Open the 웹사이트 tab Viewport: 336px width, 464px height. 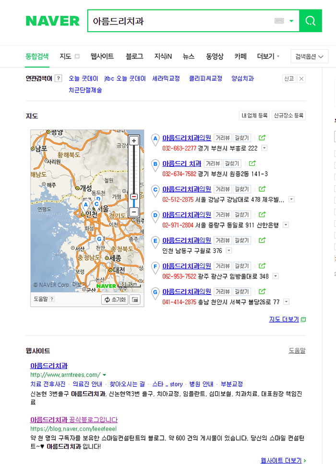[x=102, y=56]
